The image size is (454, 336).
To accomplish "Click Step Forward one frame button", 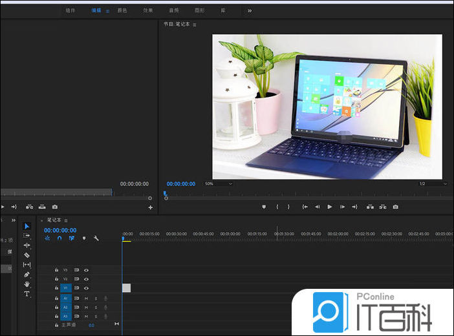I will tap(343, 207).
